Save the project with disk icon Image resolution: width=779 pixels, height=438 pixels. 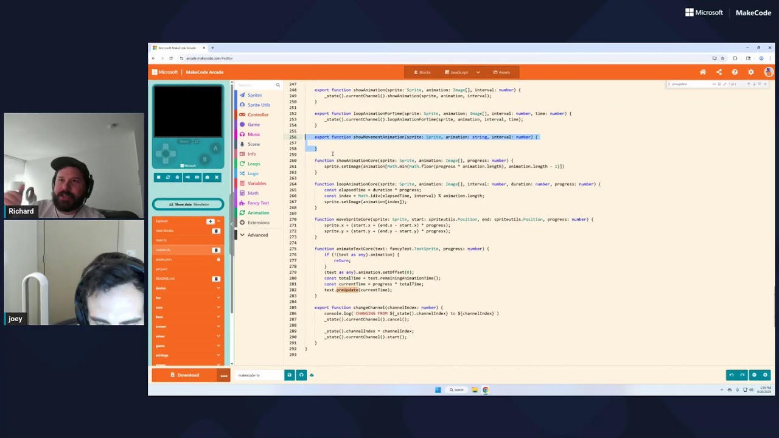click(290, 375)
